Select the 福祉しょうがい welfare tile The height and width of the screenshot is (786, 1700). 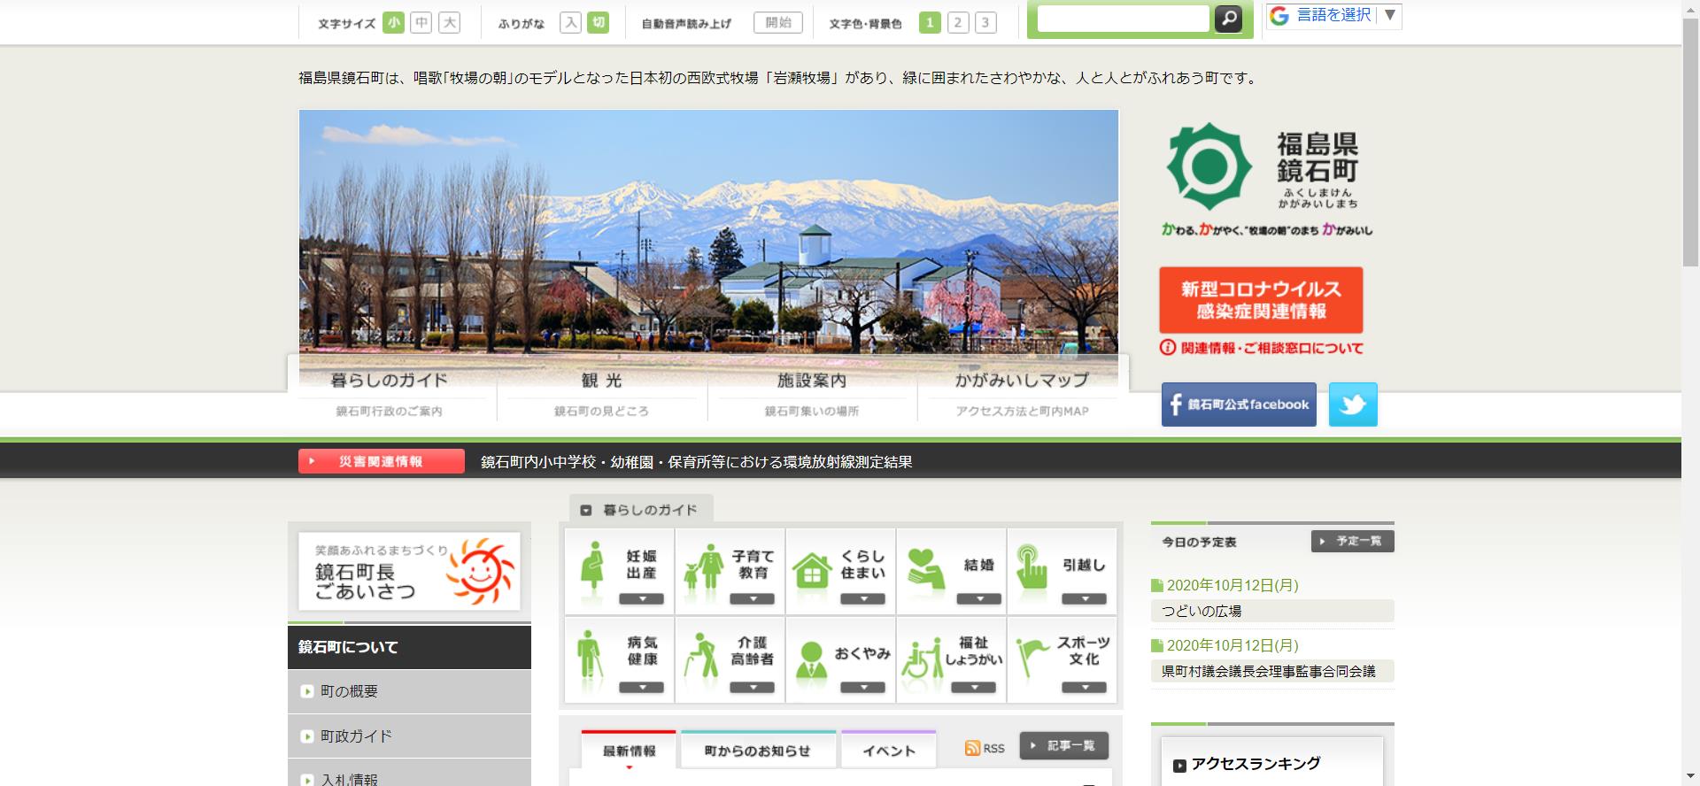952,659
